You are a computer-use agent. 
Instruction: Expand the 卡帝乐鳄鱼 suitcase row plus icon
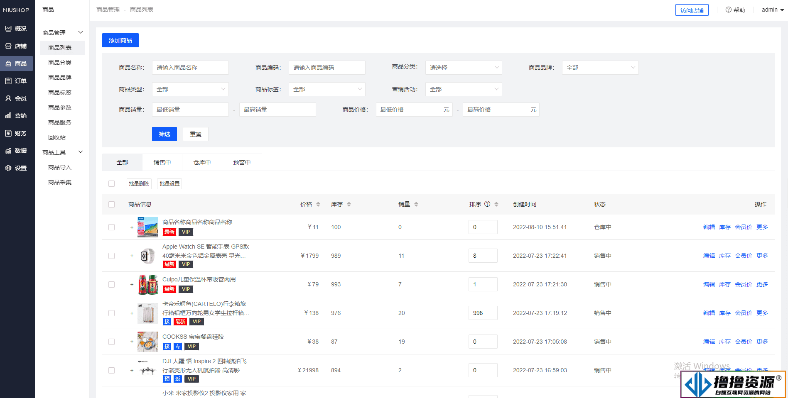(x=132, y=313)
